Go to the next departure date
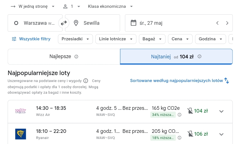Viewport: 237px width, 144px height. point(227,23)
